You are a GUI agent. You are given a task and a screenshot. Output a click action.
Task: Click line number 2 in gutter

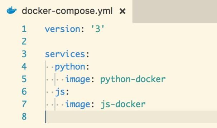click(24, 41)
